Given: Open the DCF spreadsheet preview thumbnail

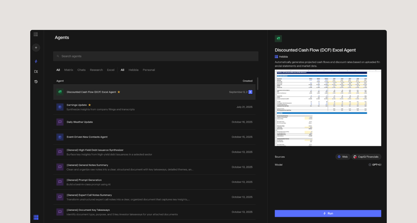Looking at the screenshot, I should click(x=328, y=108).
